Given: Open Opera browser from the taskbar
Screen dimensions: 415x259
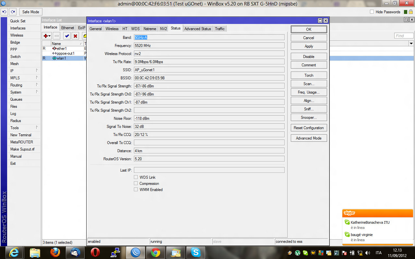Looking at the screenshot, I should (95, 253).
